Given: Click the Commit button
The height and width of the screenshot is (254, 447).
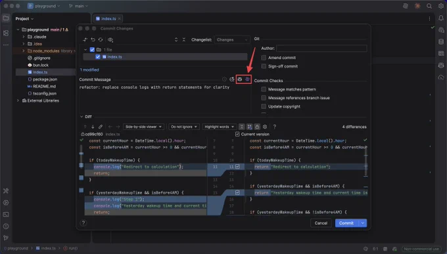Looking at the screenshot, I should click(346, 223).
